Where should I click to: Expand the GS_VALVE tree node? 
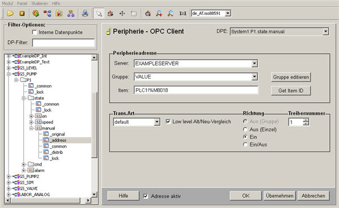click(8, 189)
